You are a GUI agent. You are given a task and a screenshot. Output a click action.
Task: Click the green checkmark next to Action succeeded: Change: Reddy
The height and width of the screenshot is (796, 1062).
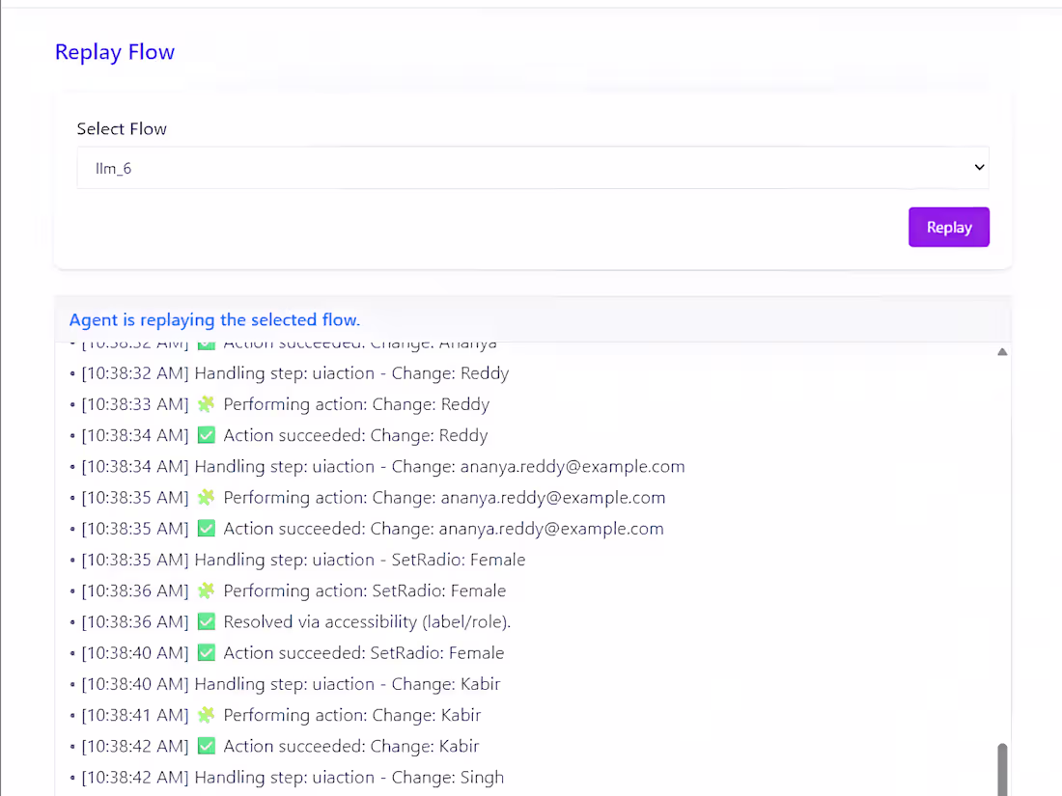tap(206, 435)
